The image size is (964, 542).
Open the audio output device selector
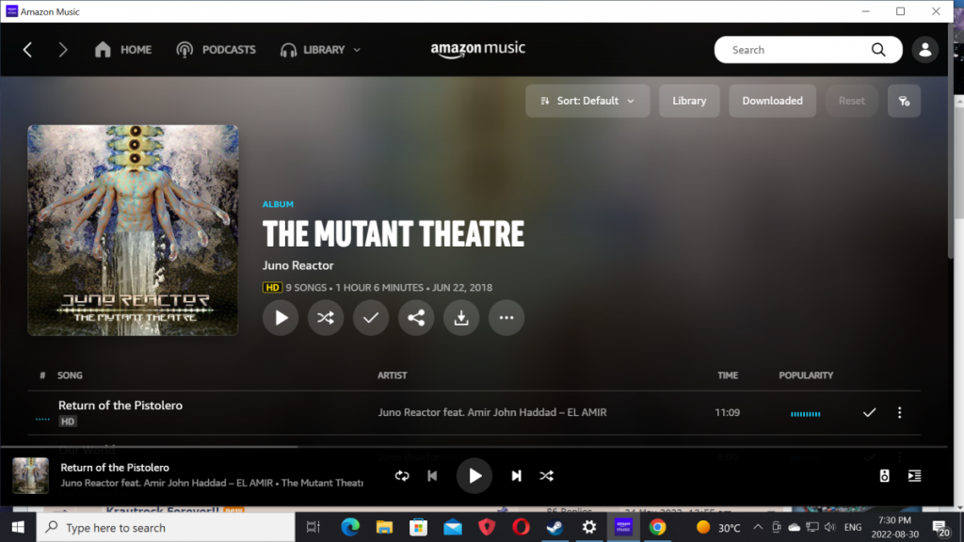click(x=884, y=475)
